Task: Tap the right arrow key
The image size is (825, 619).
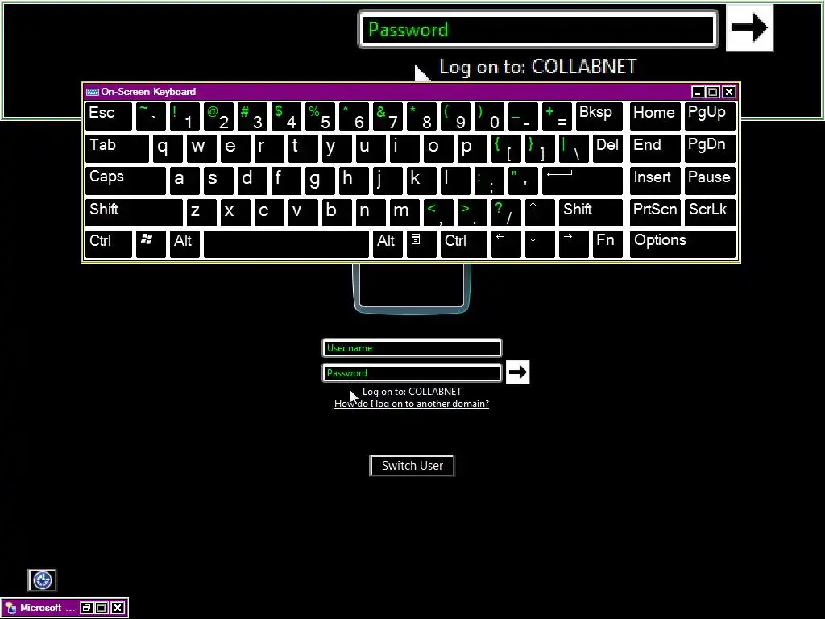Action: 574,244
